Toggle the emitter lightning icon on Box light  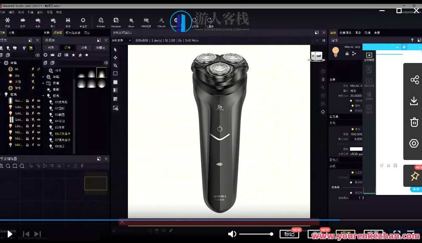click(33, 101)
